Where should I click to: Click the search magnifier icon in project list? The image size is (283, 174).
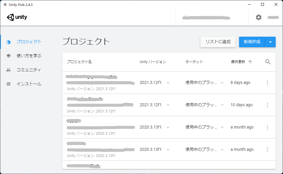(x=268, y=62)
